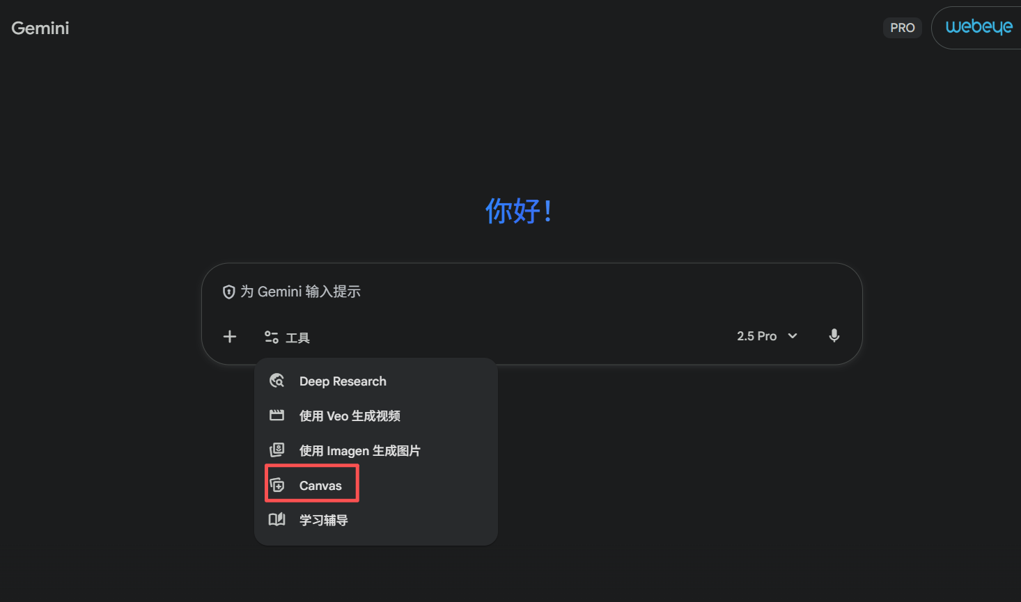
Task: Click the Imagen picture icon
Action: point(277,450)
